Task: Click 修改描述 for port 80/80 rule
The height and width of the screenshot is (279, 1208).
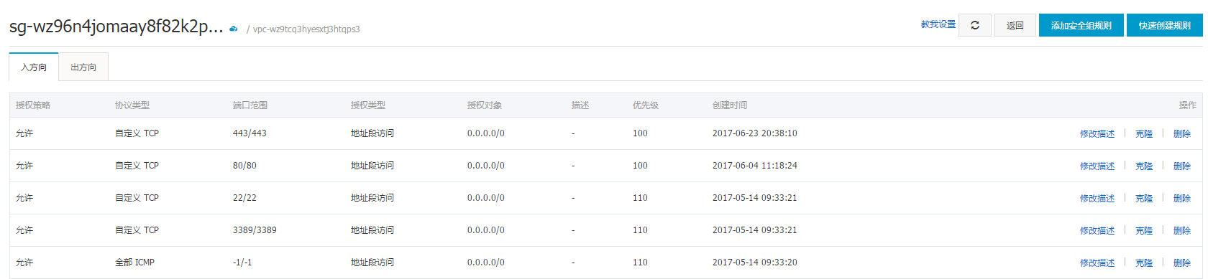Action: tap(1097, 166)
